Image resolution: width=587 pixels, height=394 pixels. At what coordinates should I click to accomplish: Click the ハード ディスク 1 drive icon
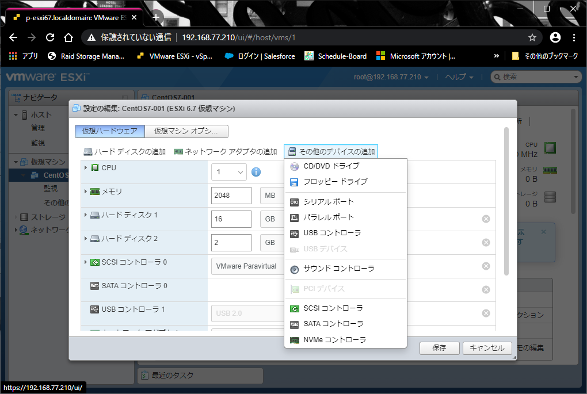click(95, 215)
